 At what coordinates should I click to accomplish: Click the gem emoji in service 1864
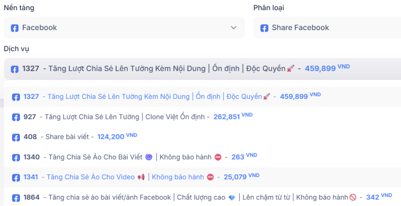pos(232,198)
